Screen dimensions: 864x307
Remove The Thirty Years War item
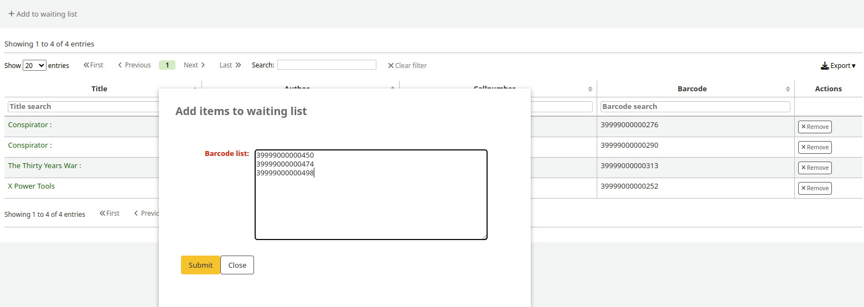tap(814, 168)
